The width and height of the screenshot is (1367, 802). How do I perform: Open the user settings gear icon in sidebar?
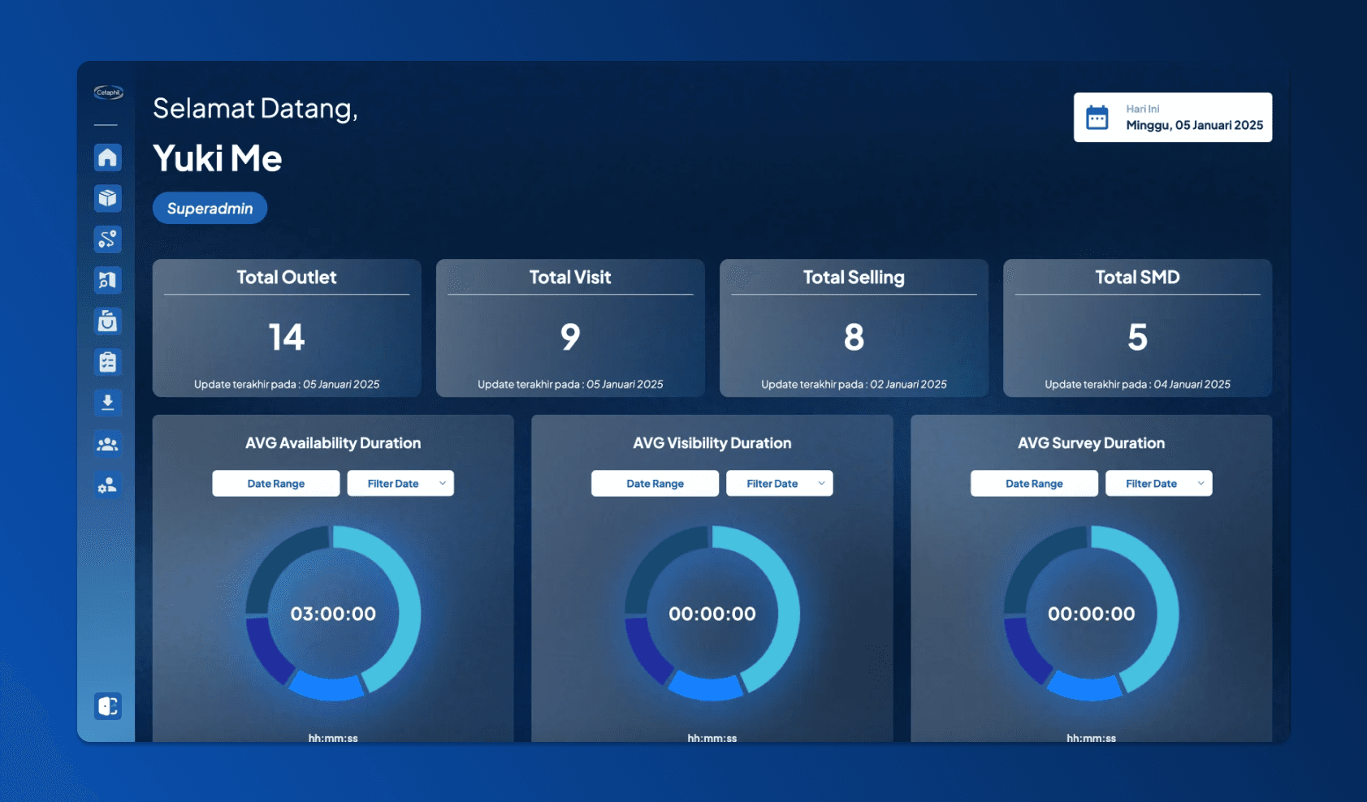click(x=107, y=485)
